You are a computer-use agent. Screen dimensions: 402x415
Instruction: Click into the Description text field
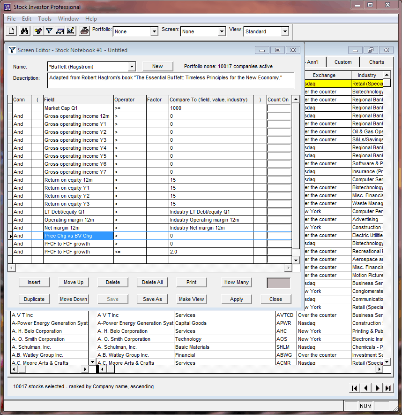click(171, 81)
